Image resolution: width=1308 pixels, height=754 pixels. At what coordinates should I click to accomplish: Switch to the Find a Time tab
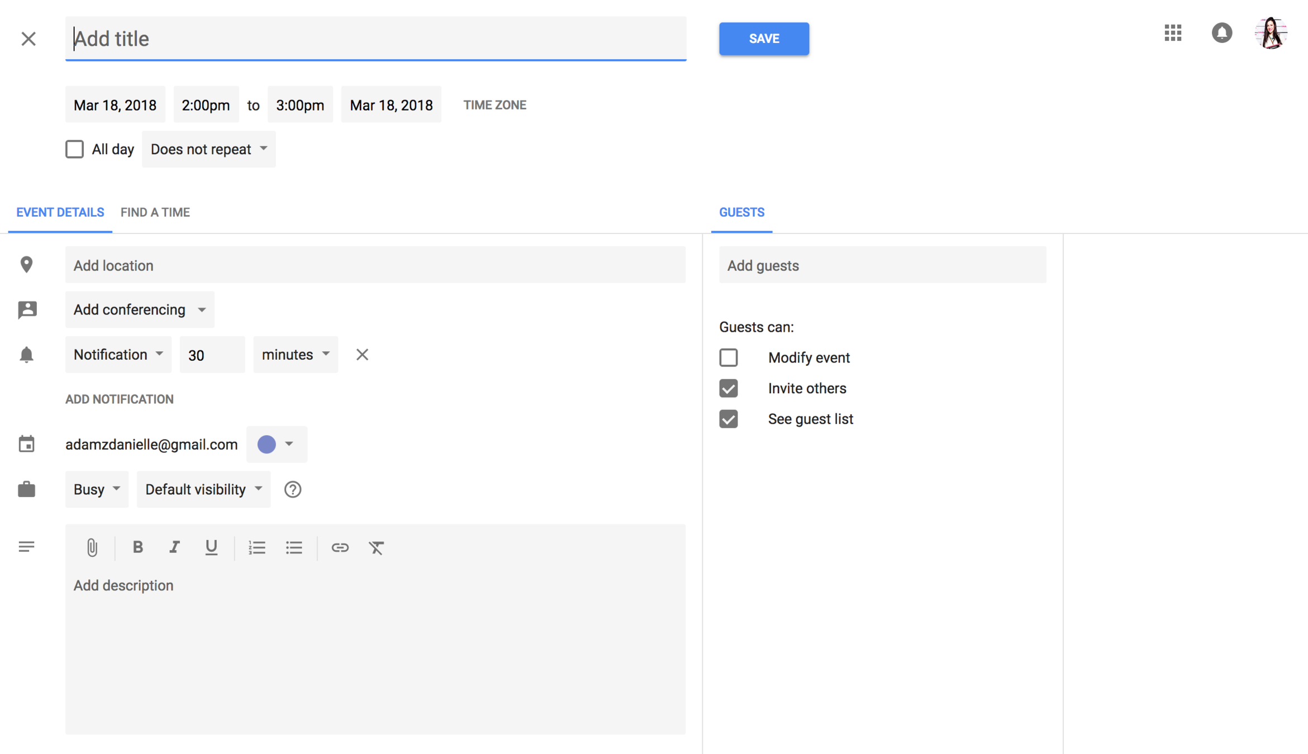pyautogui.click(x=155, y=212)
